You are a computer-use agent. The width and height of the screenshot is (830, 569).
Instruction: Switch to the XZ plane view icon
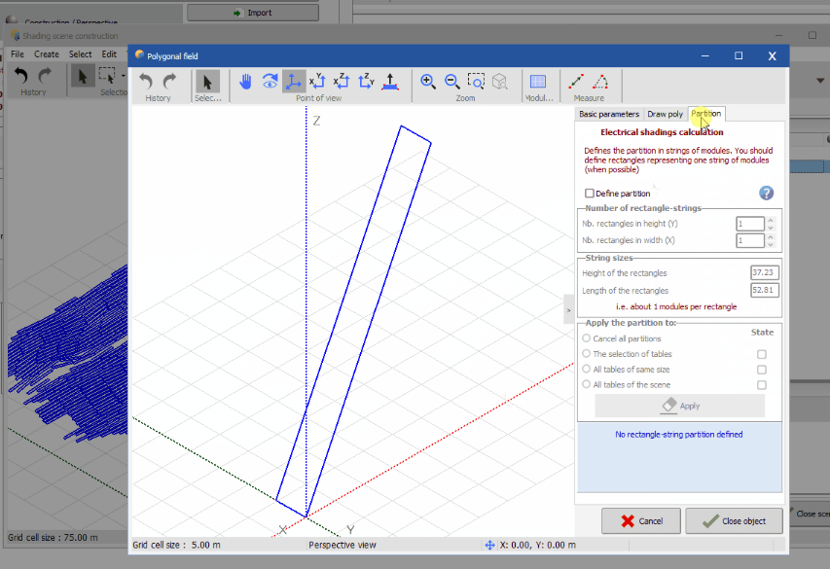pos(342,82)
